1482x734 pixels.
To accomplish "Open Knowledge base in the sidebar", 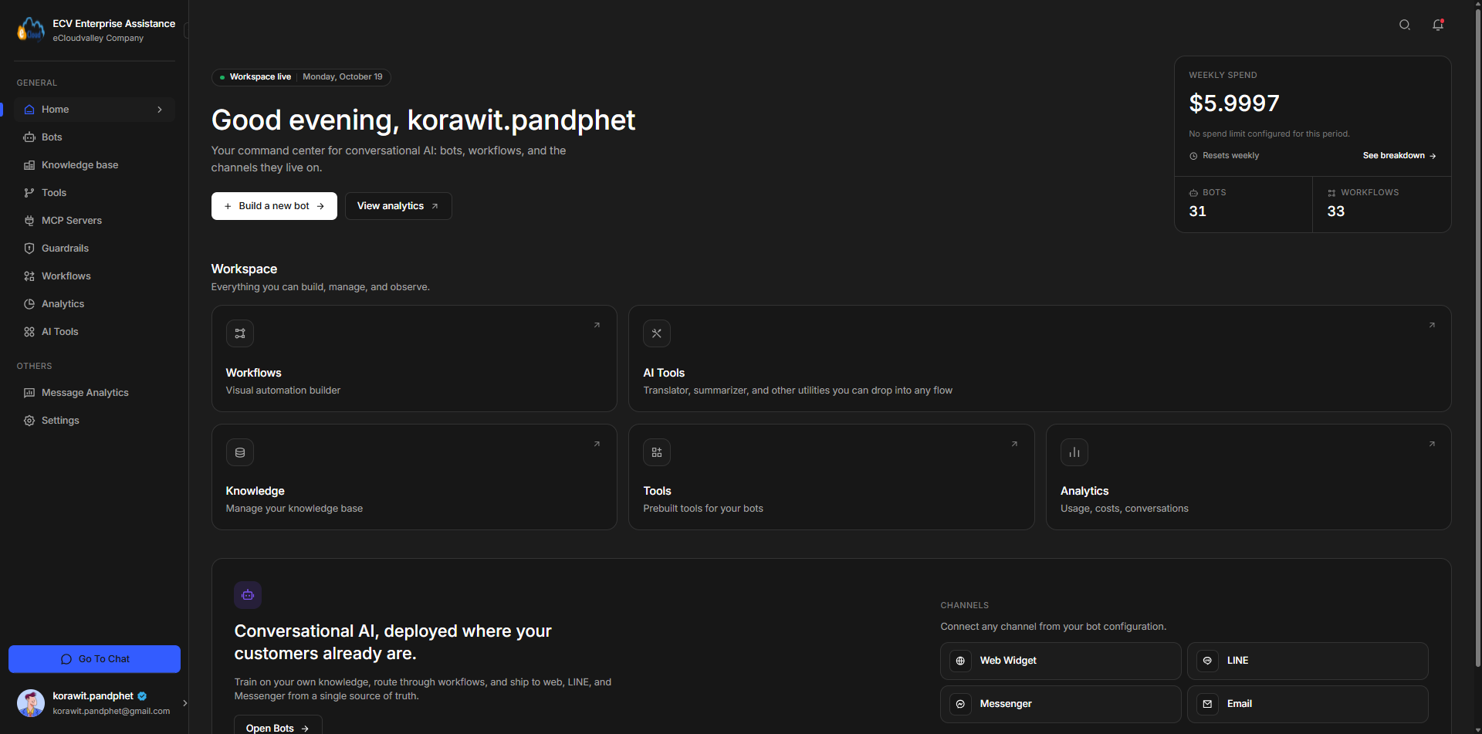I will click(x=94, y=165).
